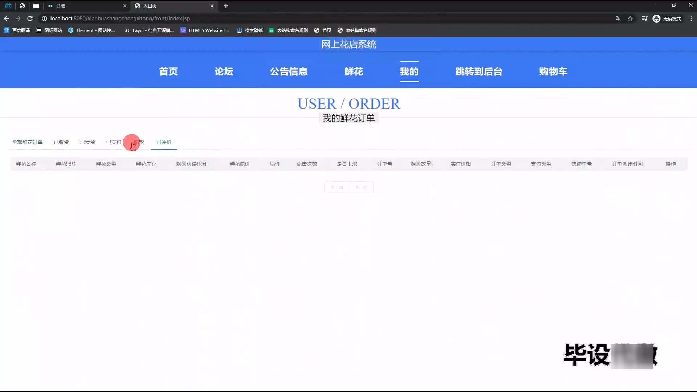Click the reading list icon

644,19
